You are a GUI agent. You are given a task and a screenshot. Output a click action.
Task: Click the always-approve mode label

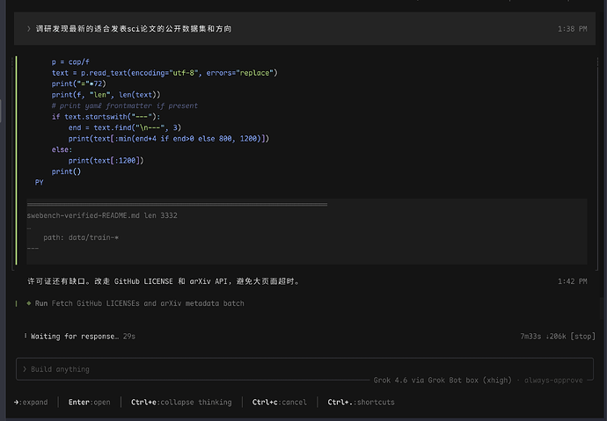[553, 380]
